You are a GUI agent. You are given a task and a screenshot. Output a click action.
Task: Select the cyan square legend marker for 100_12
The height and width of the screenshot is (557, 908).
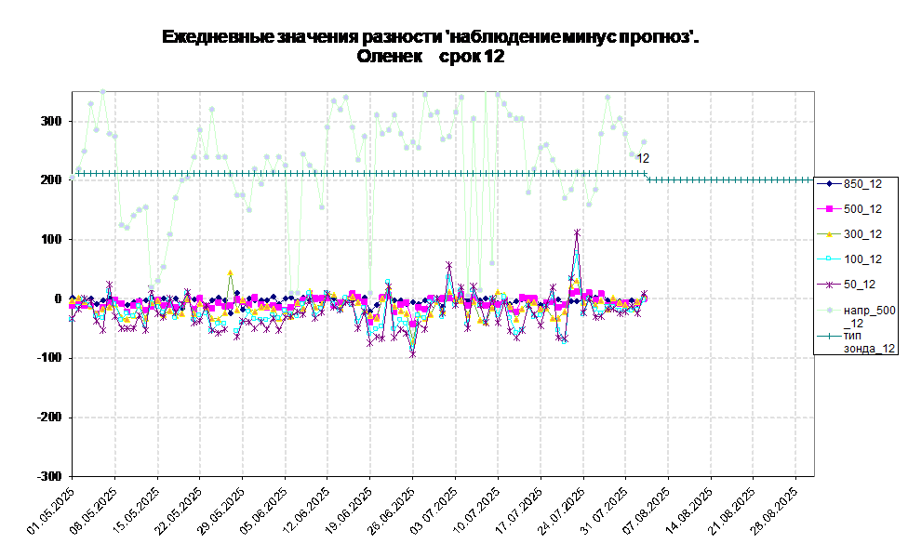[x=829, y=259]
